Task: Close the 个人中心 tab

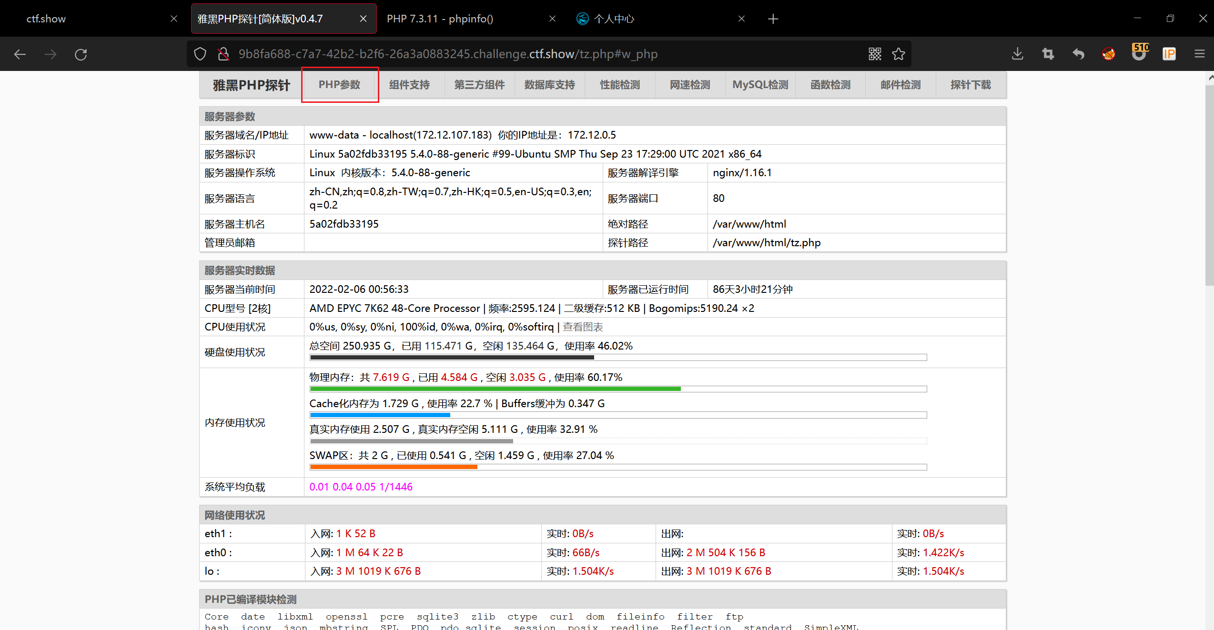Action: pyautogui.click(x=741, y=19)
